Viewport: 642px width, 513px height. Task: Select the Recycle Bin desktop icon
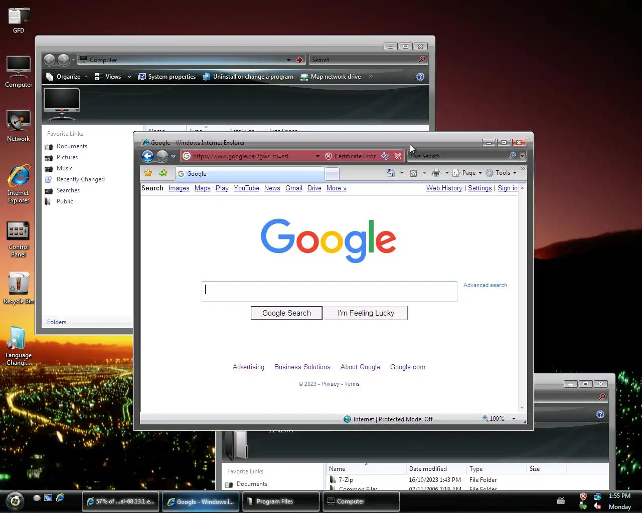(19, 288)
